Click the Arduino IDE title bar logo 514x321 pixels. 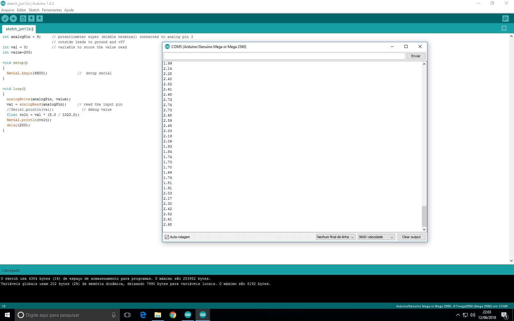click(x=3, y=3)
